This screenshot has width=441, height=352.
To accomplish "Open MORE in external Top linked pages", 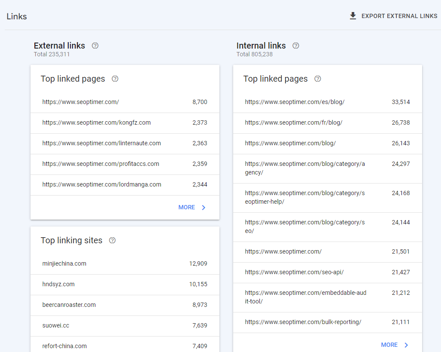I will tap(187, 208).
